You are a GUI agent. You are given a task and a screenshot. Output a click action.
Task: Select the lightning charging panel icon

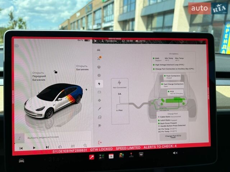[99, 84]
